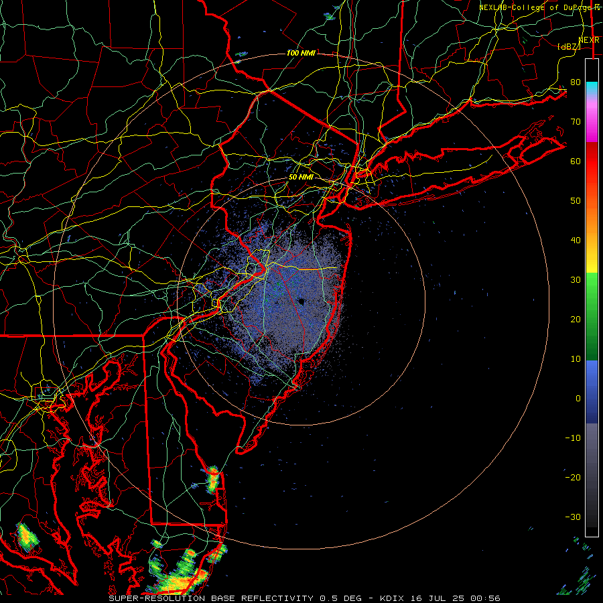Click the 70 value on the dBZ scale
This screenshot has height=603, width=603.
[x=576, y=121]
